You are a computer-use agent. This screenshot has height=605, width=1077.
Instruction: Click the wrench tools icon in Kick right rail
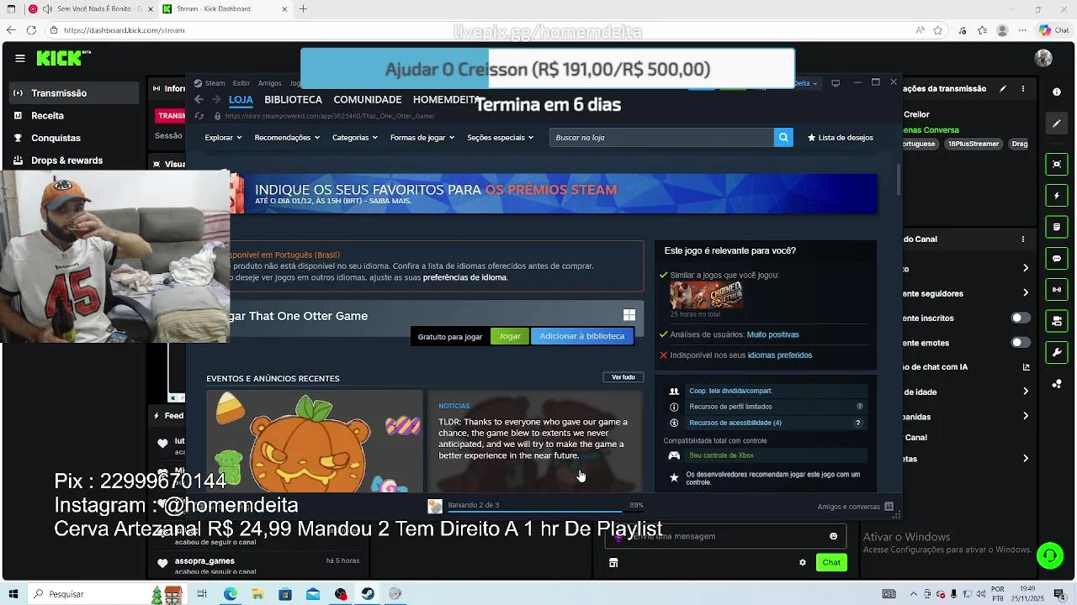coord(1057,352)
